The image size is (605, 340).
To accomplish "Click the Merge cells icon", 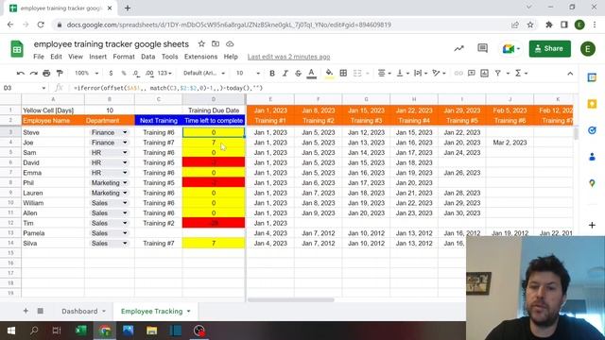I will 357,74.
